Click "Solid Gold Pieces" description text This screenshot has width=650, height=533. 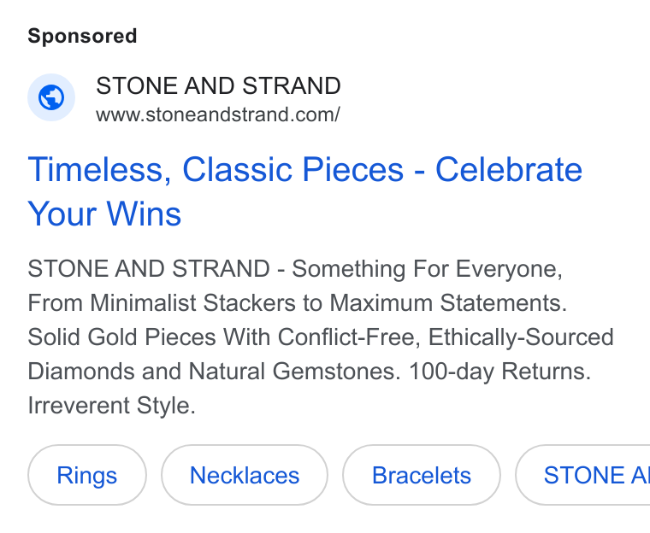(x=121, y=337)
